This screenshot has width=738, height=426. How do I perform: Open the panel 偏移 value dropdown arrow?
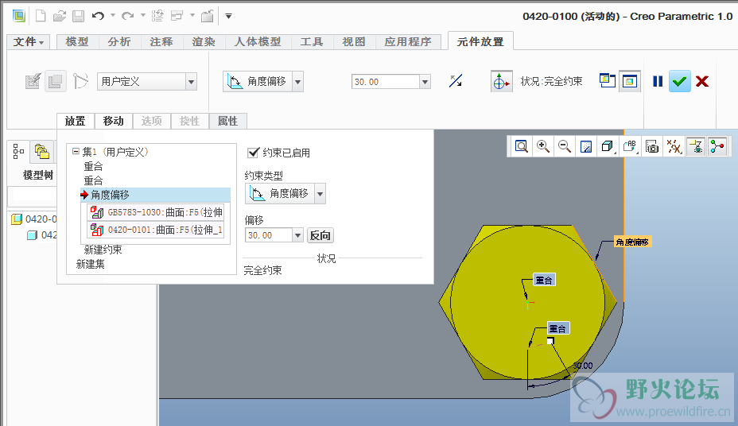[297, 235]
